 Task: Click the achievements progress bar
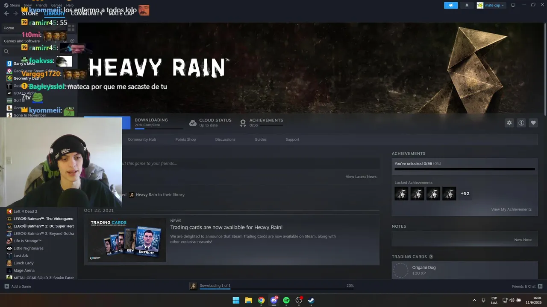click(465, 169)
